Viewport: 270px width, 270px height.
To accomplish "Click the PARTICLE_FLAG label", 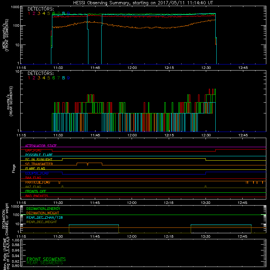I will (38, 182).
